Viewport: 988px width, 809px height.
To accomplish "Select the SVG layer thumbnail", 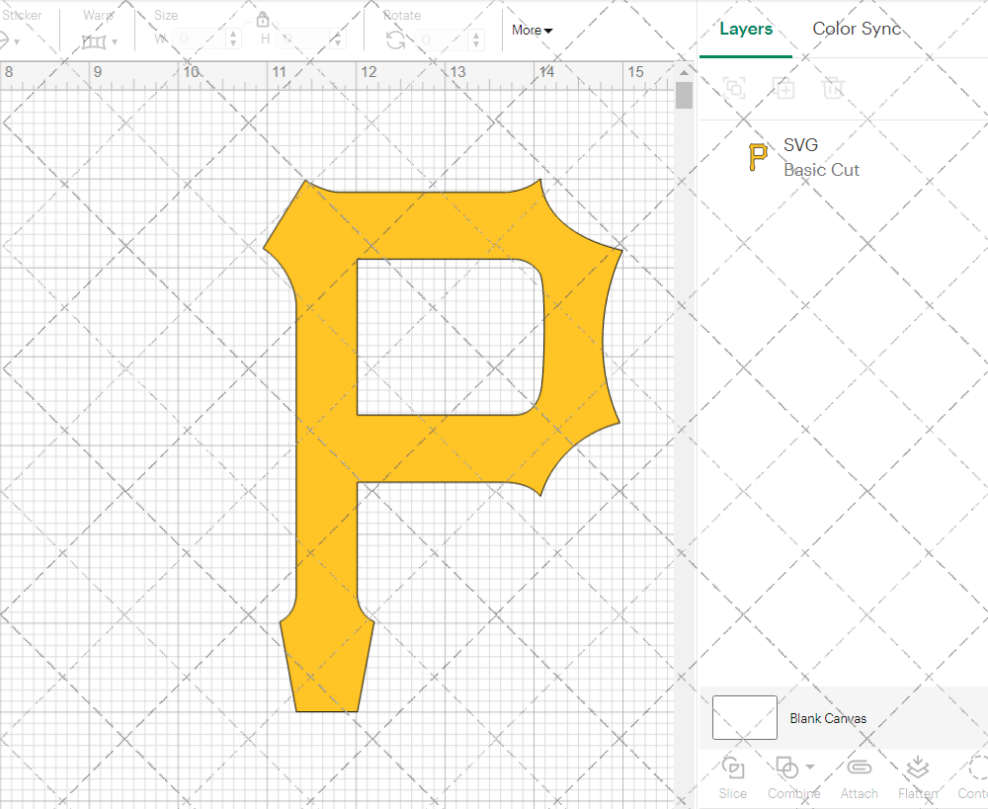I will click(x=758, y=157).
